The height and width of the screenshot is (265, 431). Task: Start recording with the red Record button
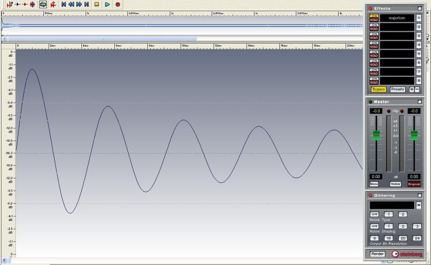point(118,4)
